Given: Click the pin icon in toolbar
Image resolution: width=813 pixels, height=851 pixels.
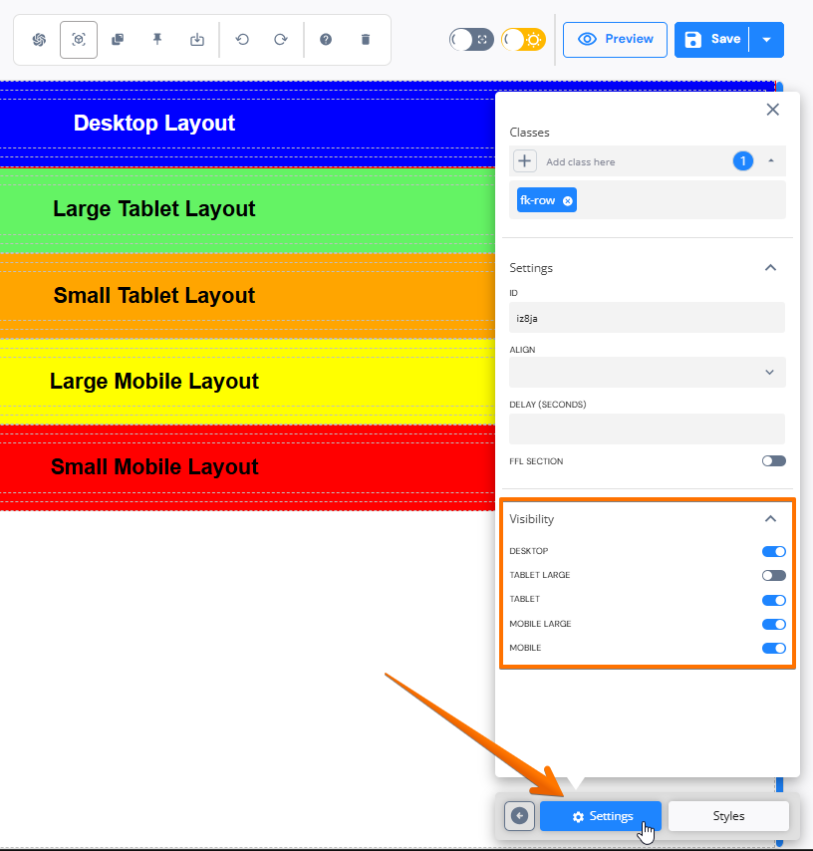Looking at the screenshot, I should tap(156, 40).
